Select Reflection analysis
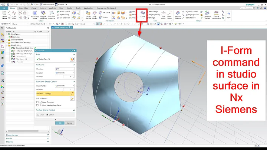The height and width of the screenshot is (150, 267). tap(191, 18)
